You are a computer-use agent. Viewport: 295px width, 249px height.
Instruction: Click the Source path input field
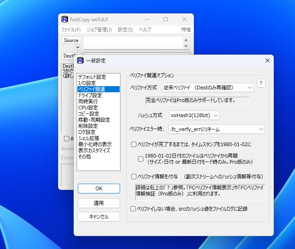click(133, 43)
